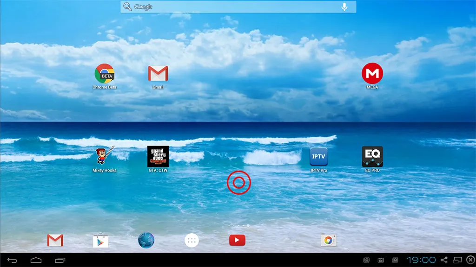The height and width of the screenshot is (267, 476).
Task: Open the clock showing 19:00
Action: pos(421,260)
